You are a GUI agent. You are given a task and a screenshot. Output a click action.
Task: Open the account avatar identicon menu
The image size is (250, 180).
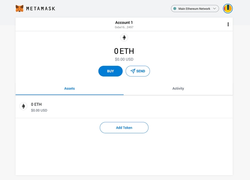tap(228, 8)
